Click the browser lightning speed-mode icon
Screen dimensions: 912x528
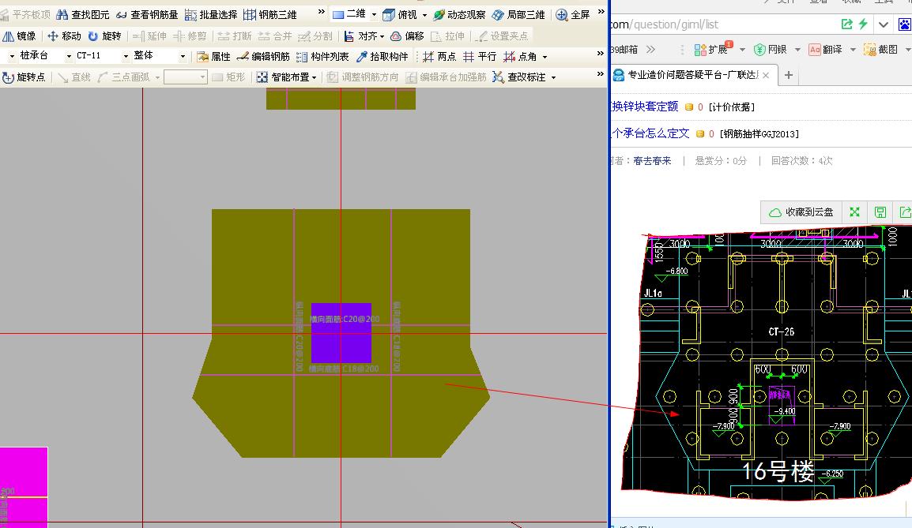point(863,24)
